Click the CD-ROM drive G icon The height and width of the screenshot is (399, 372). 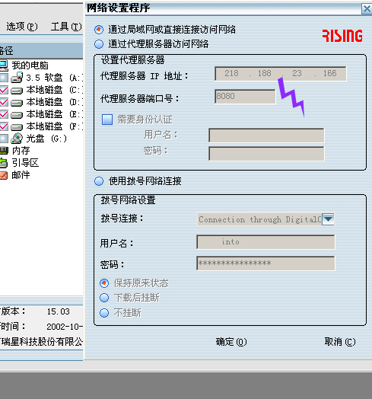click(17, 139)
